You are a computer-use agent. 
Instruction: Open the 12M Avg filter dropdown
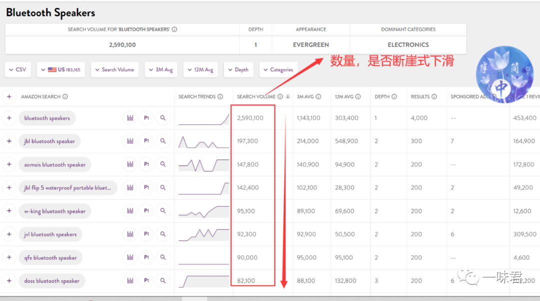pos(200,69)
